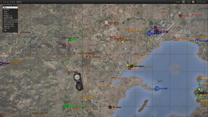Click the orange marker at top near Gravia

pyautogui.click(x=158, y=12)
